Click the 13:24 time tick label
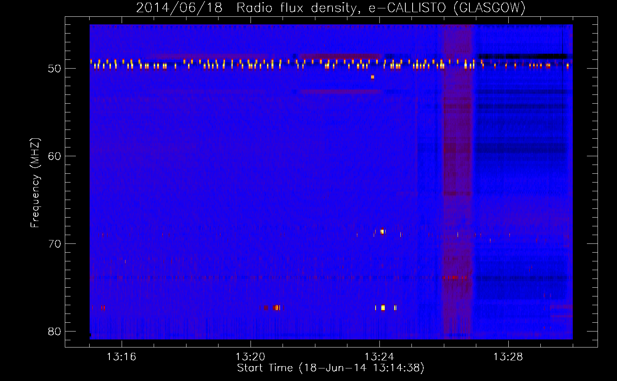617x381 pixels. (x=379, y=357)
